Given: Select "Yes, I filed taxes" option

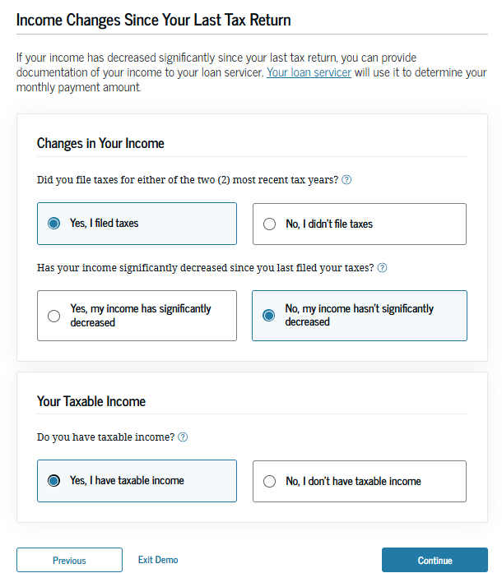Looking at the screenshot, I should (x=137, y=224).
